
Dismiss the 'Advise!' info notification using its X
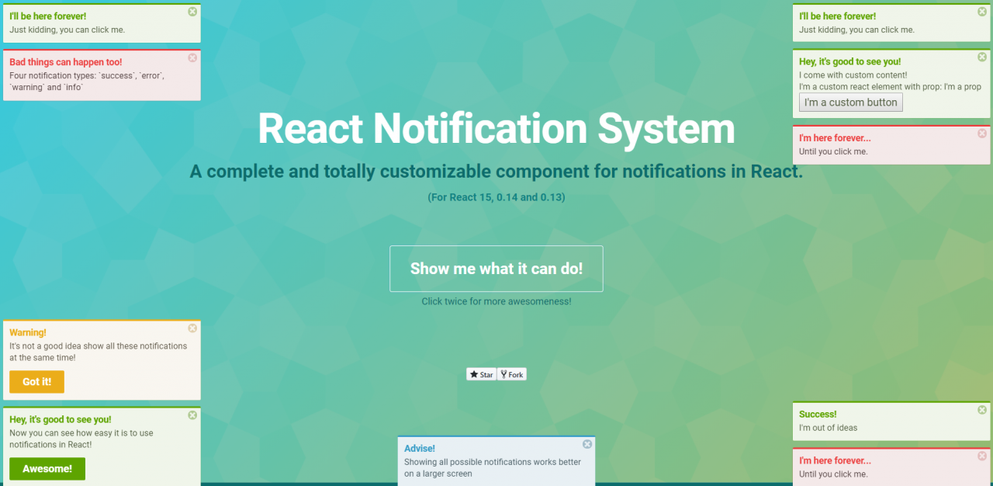[x=587, y=444]
